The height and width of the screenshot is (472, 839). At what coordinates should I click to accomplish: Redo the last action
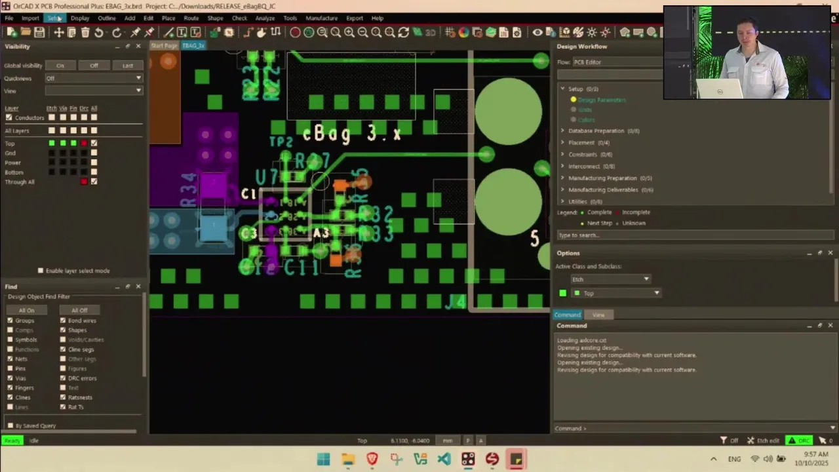117,32
